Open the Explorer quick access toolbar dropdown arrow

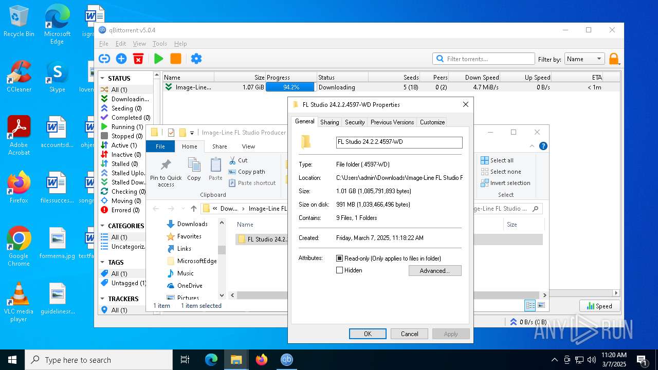192,133
